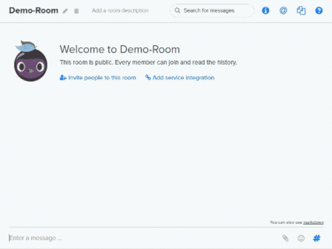The width and height of the screenshot is (332, 249).
Task: Click the trash icon to delete the room
Action: tap(77, 11)
